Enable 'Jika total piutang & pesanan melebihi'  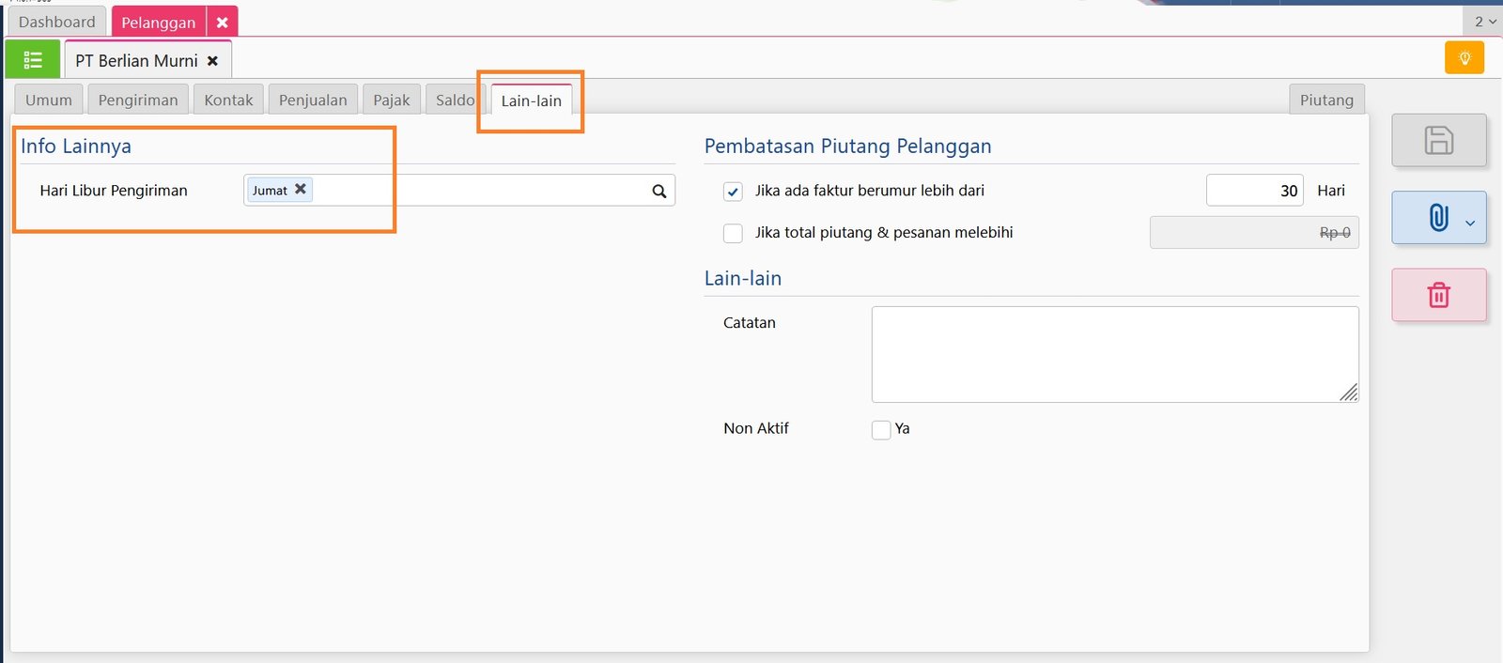tap(734, 233)
